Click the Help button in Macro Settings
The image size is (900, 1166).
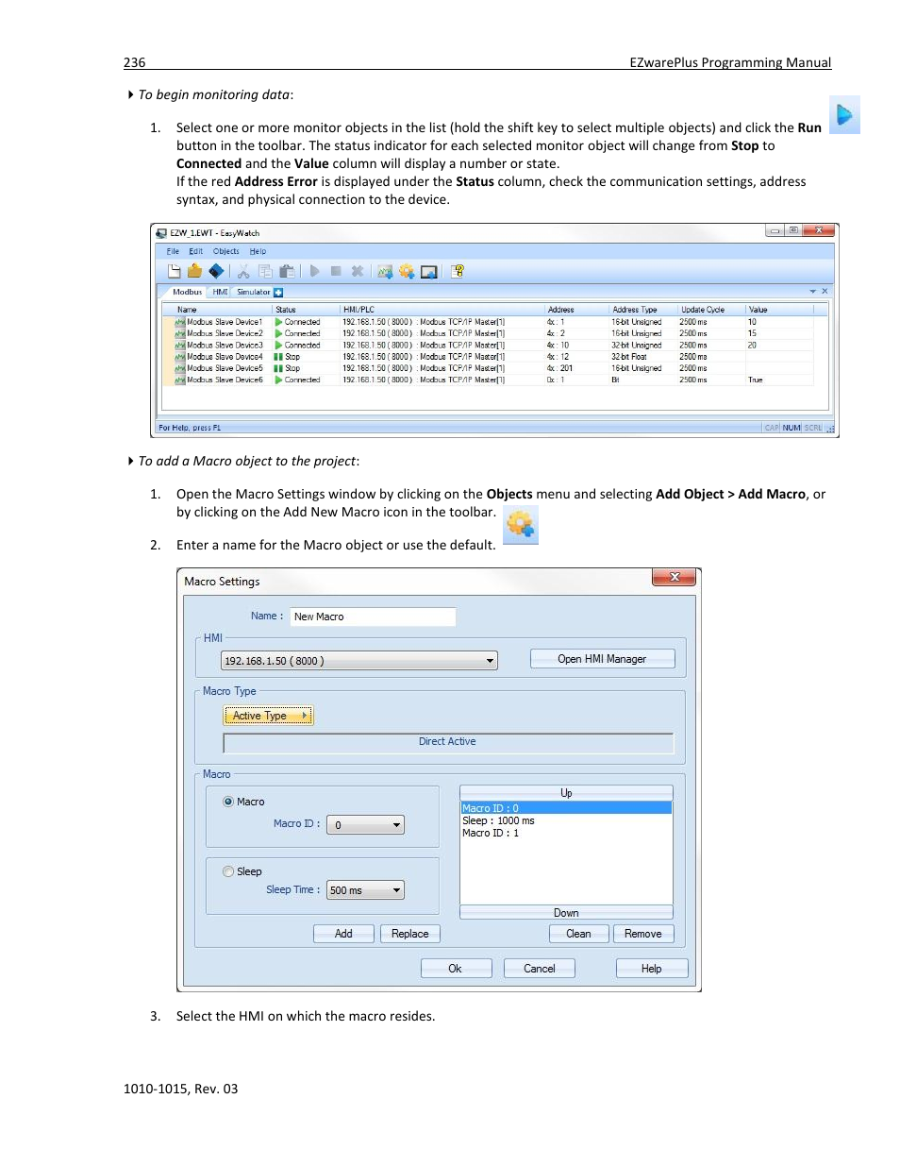652,969
